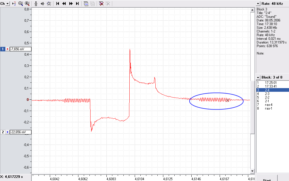
Task: Select block 5 named 2-2
Action: click(x=272, y=97)
